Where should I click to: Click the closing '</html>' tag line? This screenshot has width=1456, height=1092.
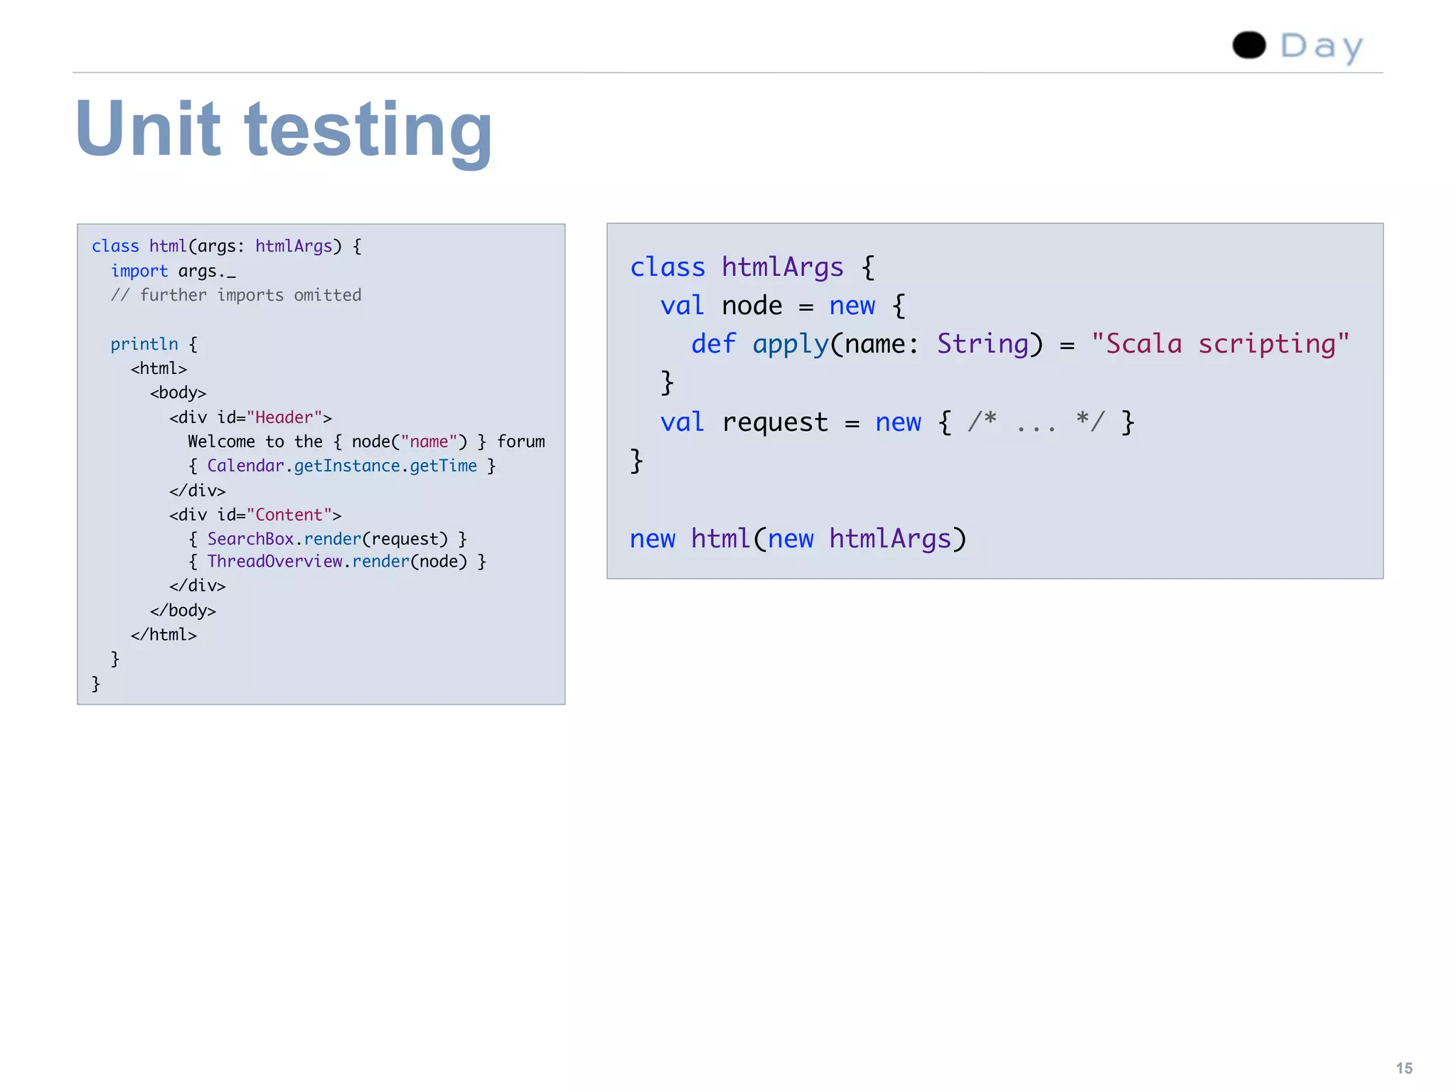point(164,635)
